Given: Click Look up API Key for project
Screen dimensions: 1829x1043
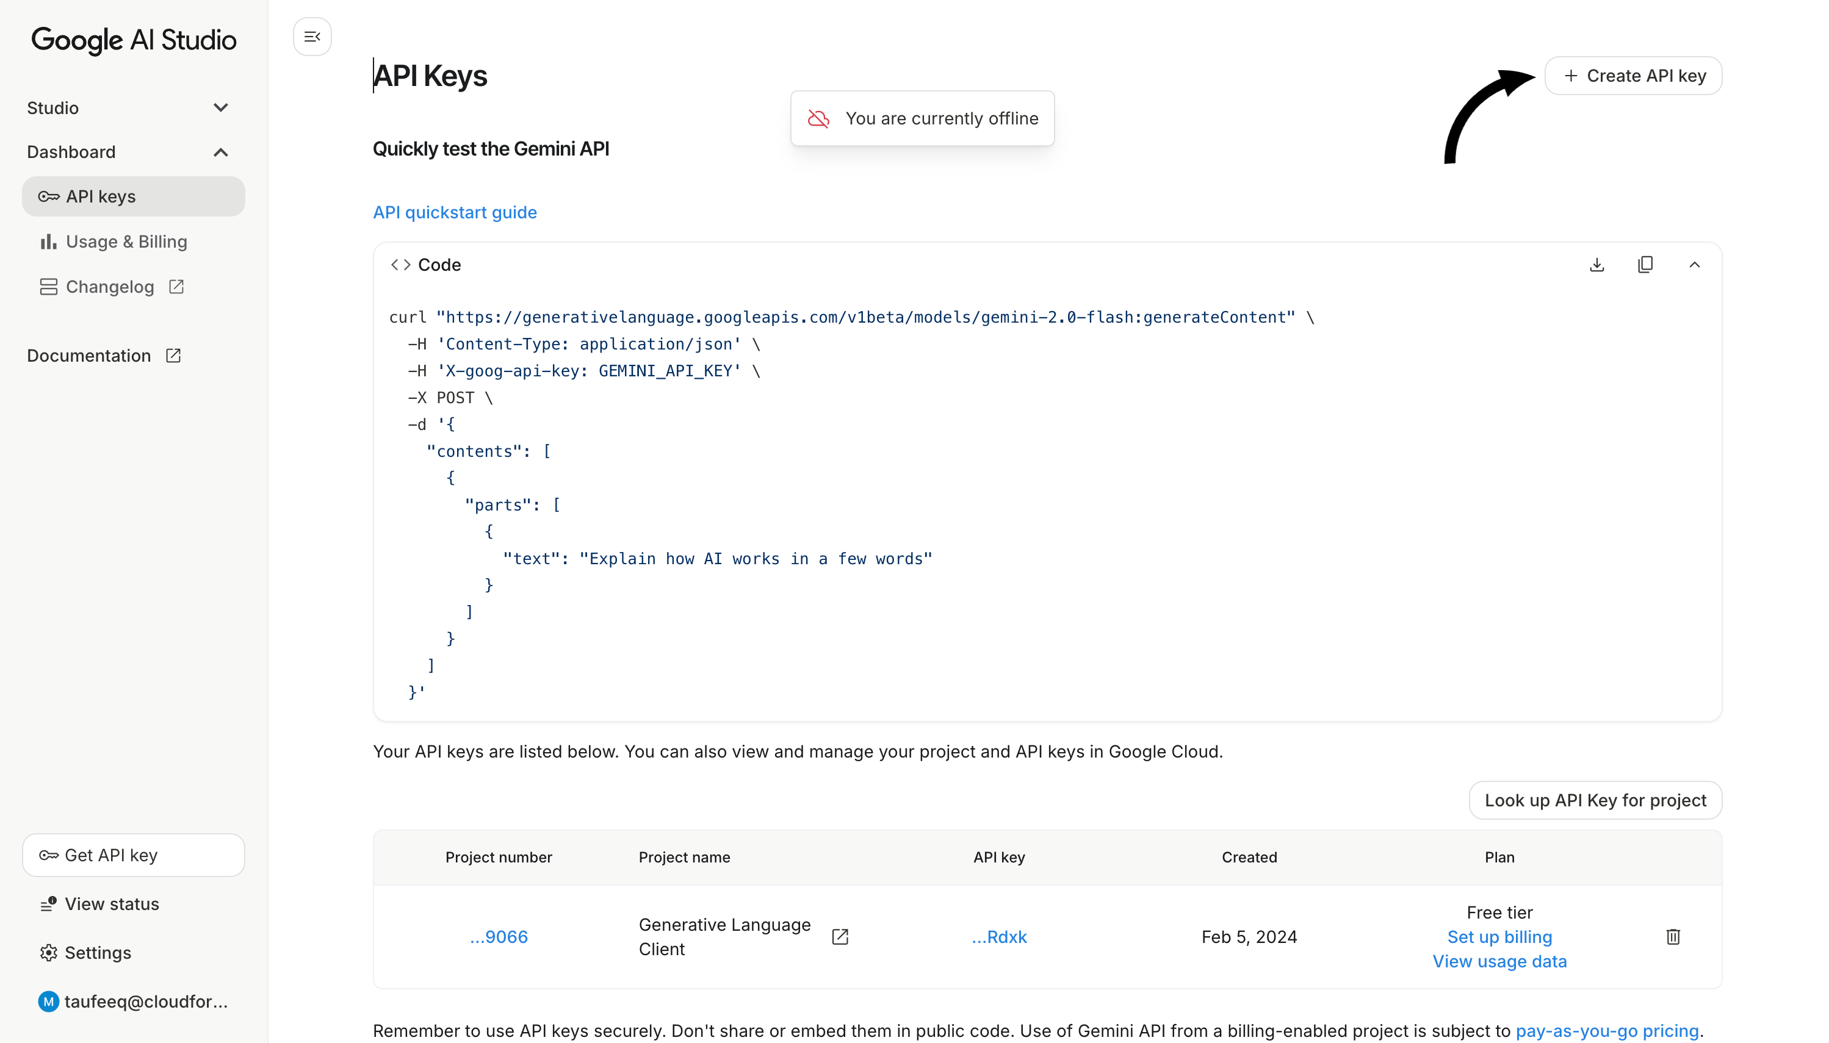Looking at the screenshot, I should click(1595, 800).
